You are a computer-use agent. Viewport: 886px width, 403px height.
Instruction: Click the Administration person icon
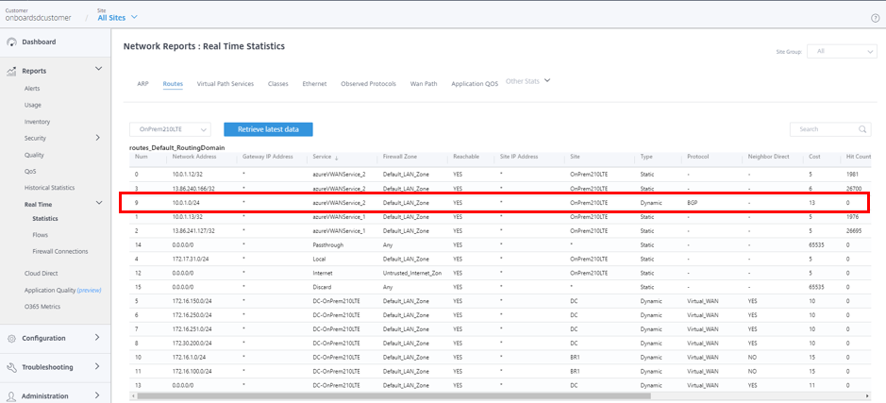click(x=12, y=396)
